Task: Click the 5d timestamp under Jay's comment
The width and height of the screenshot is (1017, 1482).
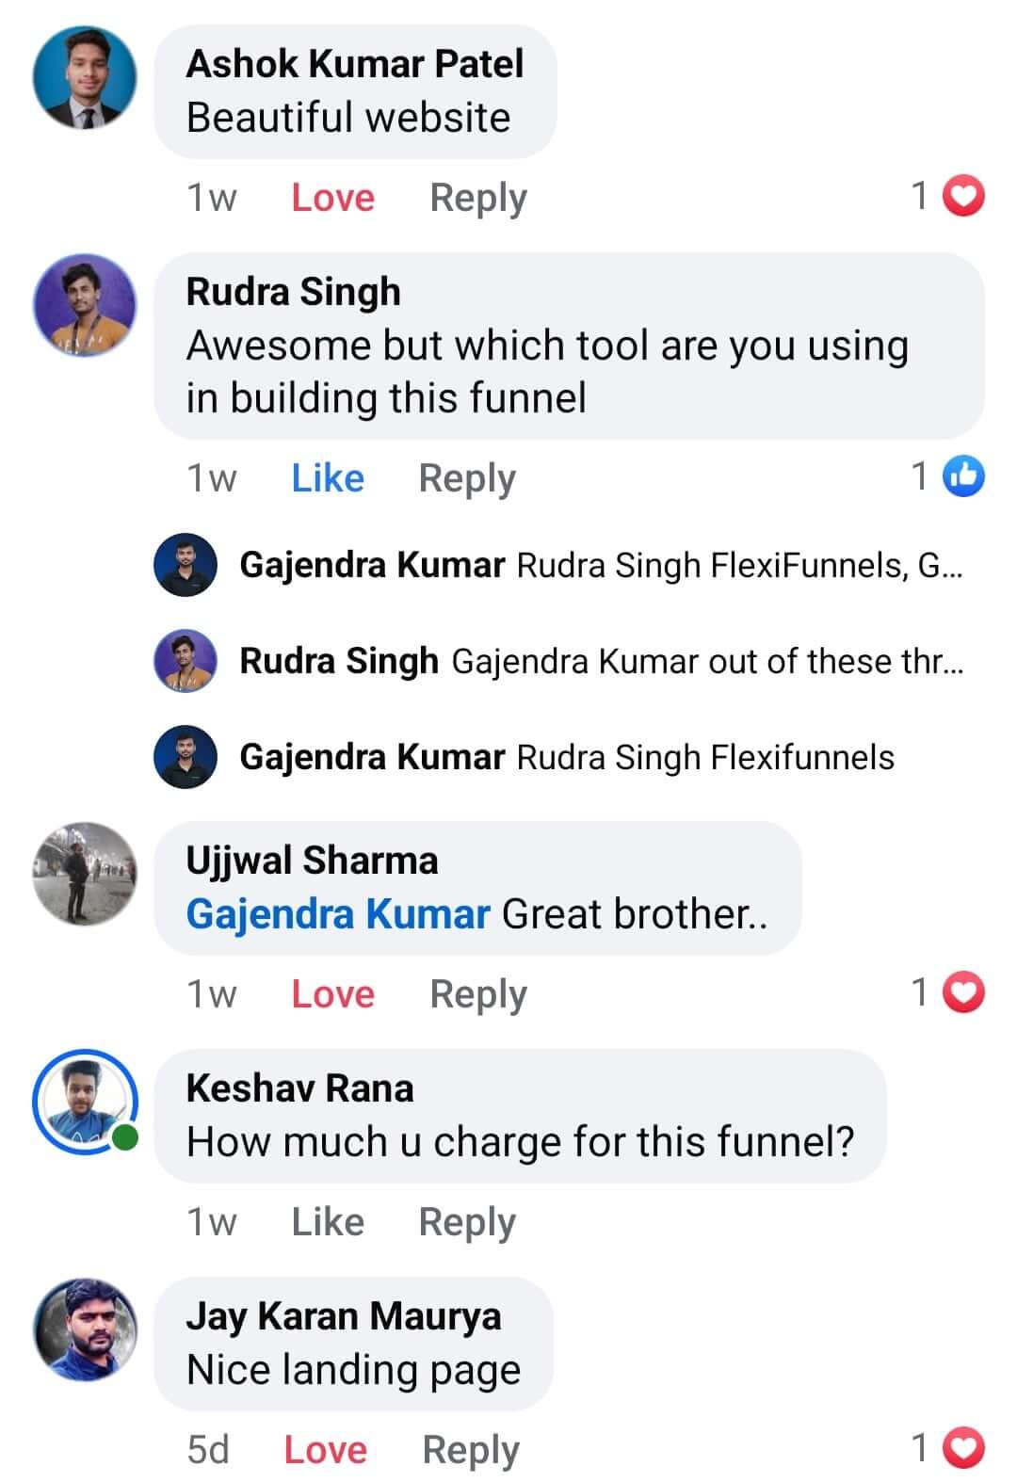Action: coord(208,1450)
